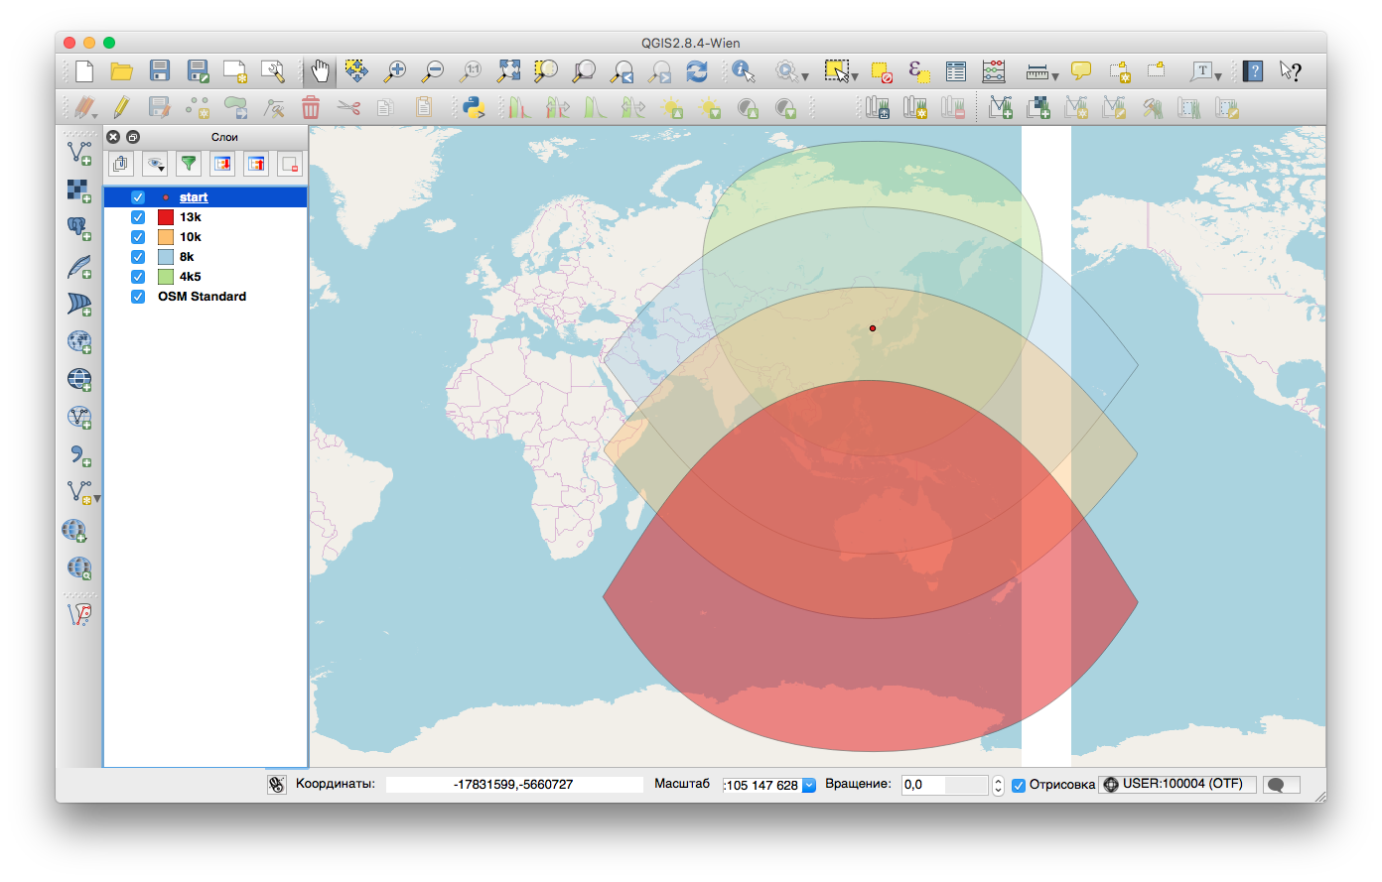Click the USER:100004 (OTF) CRS status button
Viewport: 1382px width, 882px height.
tap(1176, 784)
